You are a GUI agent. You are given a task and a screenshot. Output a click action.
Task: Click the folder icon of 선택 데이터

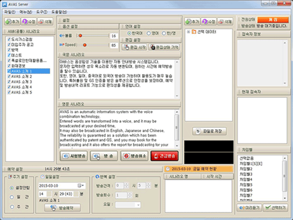194,32
